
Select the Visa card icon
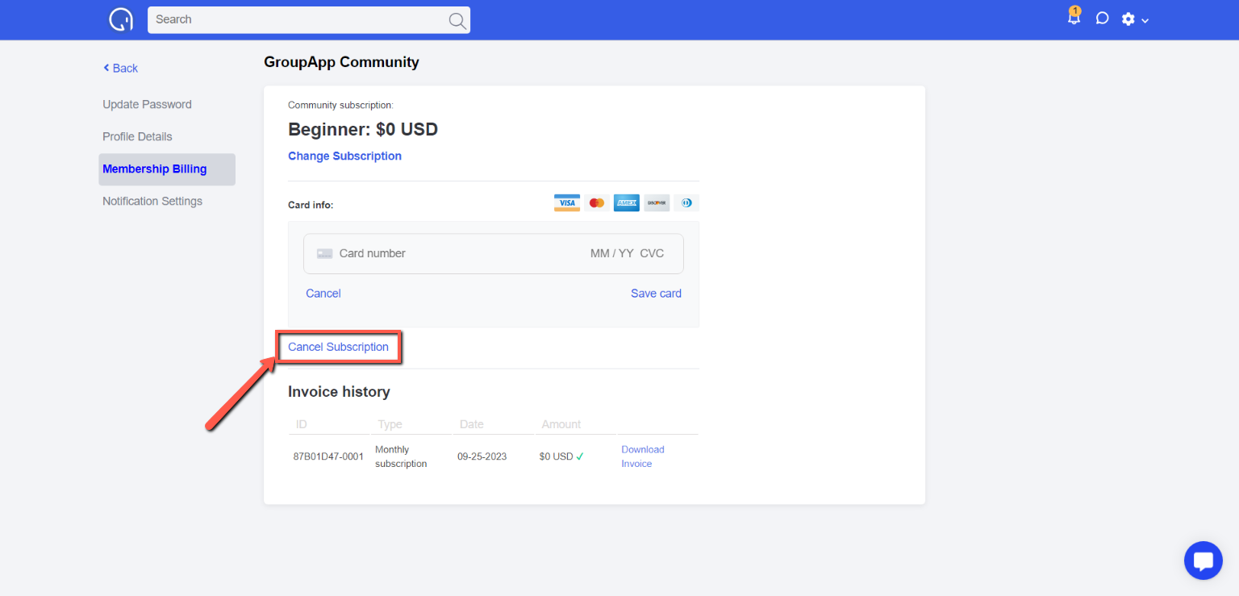[567, 202]
